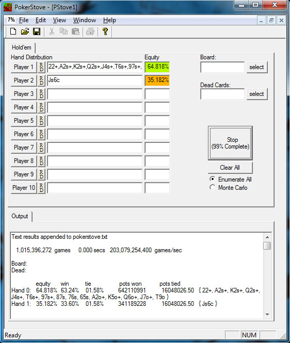Open the File menu

24,20
